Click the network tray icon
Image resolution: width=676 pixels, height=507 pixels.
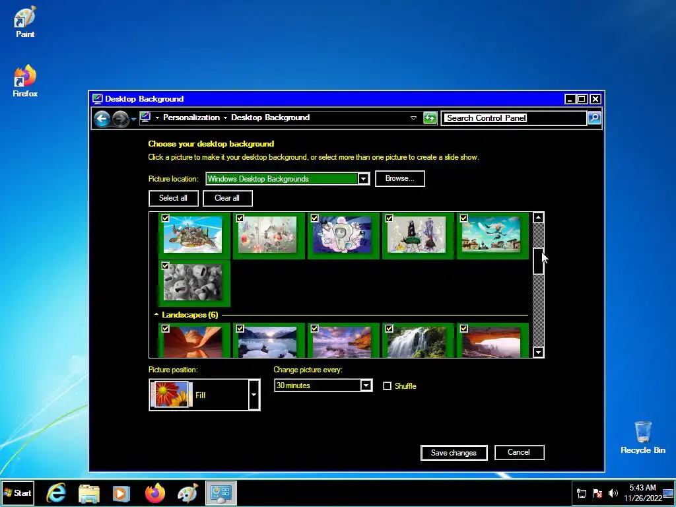[582, 493]
